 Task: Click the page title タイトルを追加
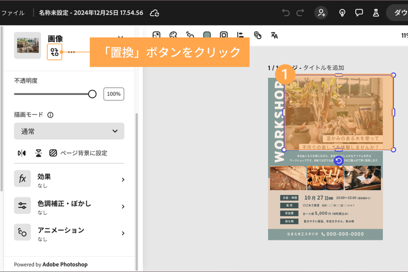(324, 68)
